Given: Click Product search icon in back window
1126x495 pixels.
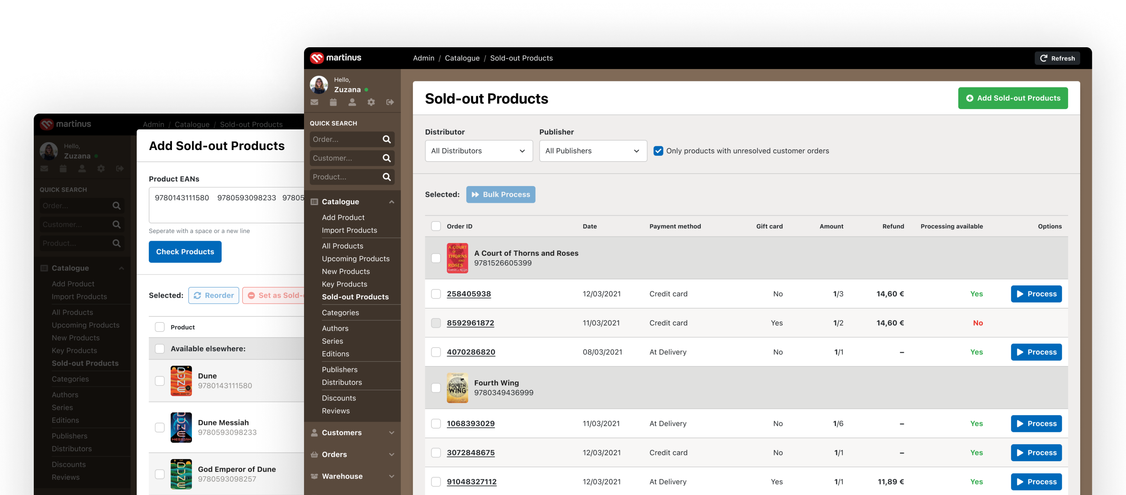Looking at the screenshot, I should point(116,243).
